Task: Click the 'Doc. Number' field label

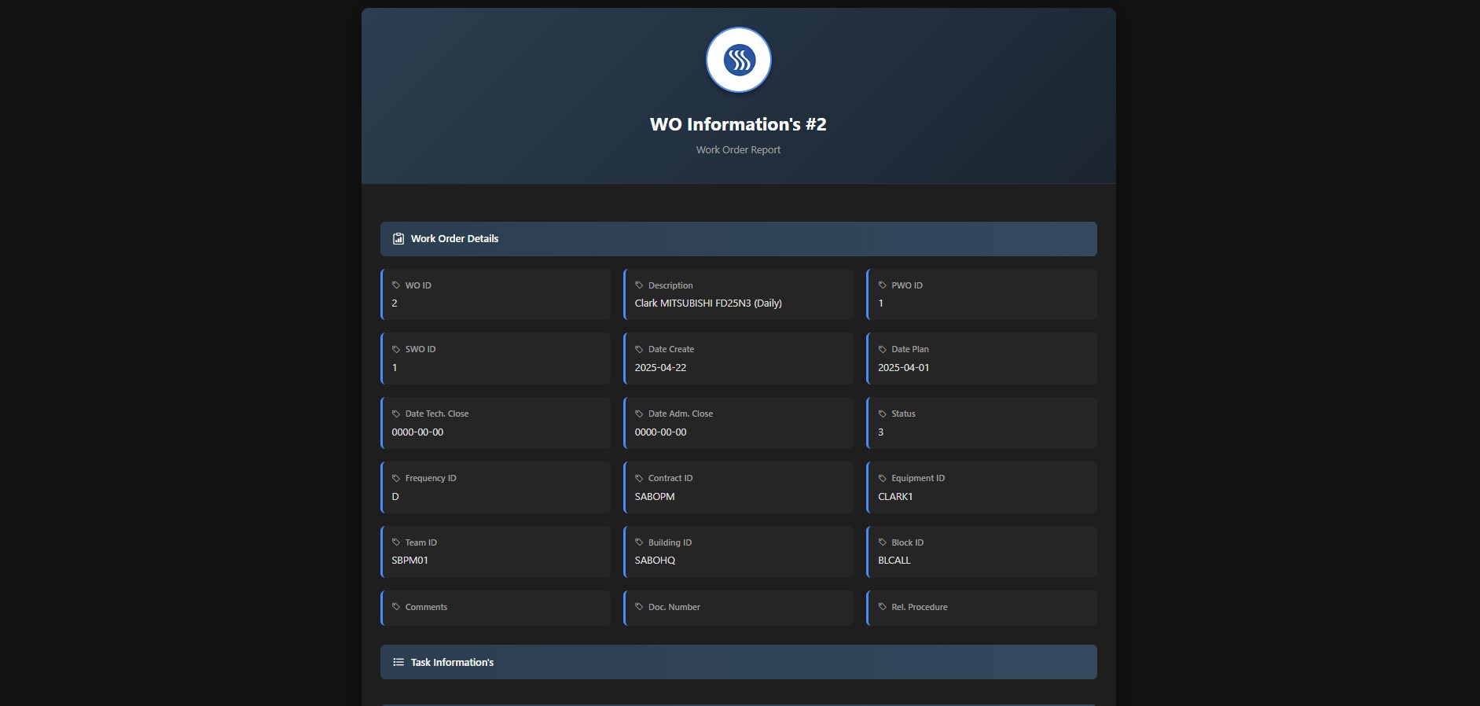Action: pyautogui.click(x=674, y=607)
